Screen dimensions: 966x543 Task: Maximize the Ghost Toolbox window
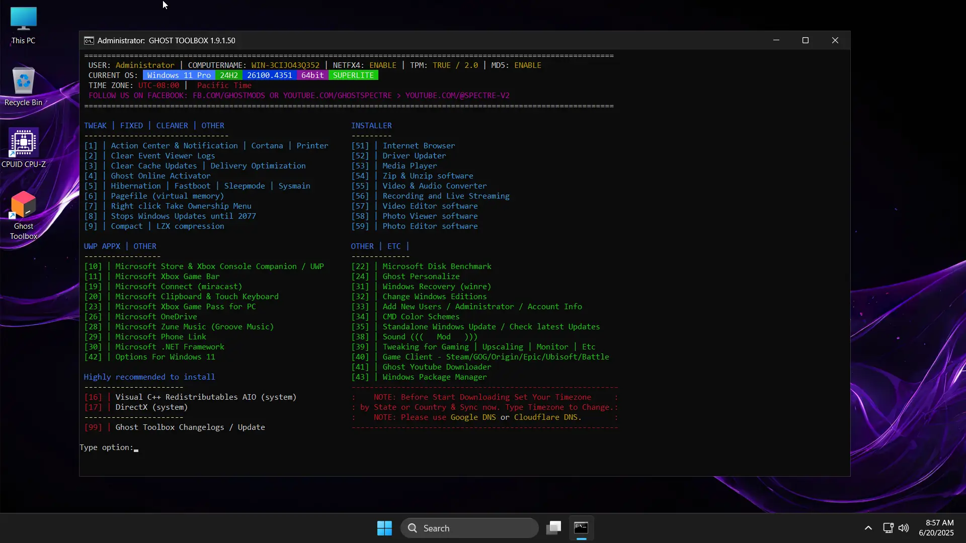coord(805,41)
